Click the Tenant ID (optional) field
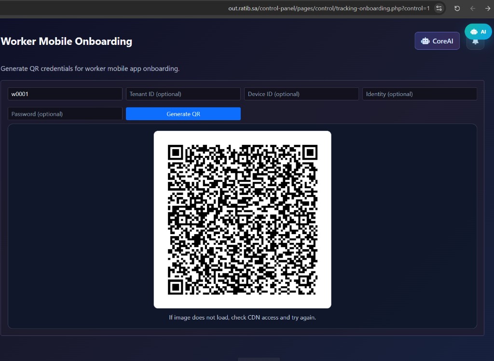494x361 pixels. click(183, 94)
